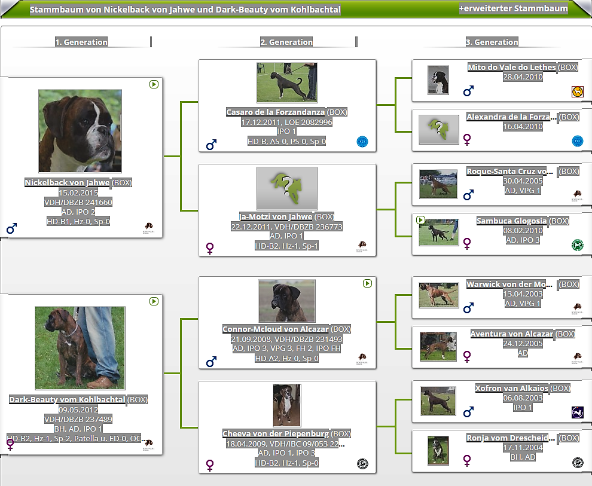
Task: Select the '3. Generation' header
Action: (492, 42)
